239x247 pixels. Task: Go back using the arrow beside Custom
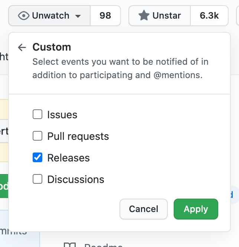[22, 47]
